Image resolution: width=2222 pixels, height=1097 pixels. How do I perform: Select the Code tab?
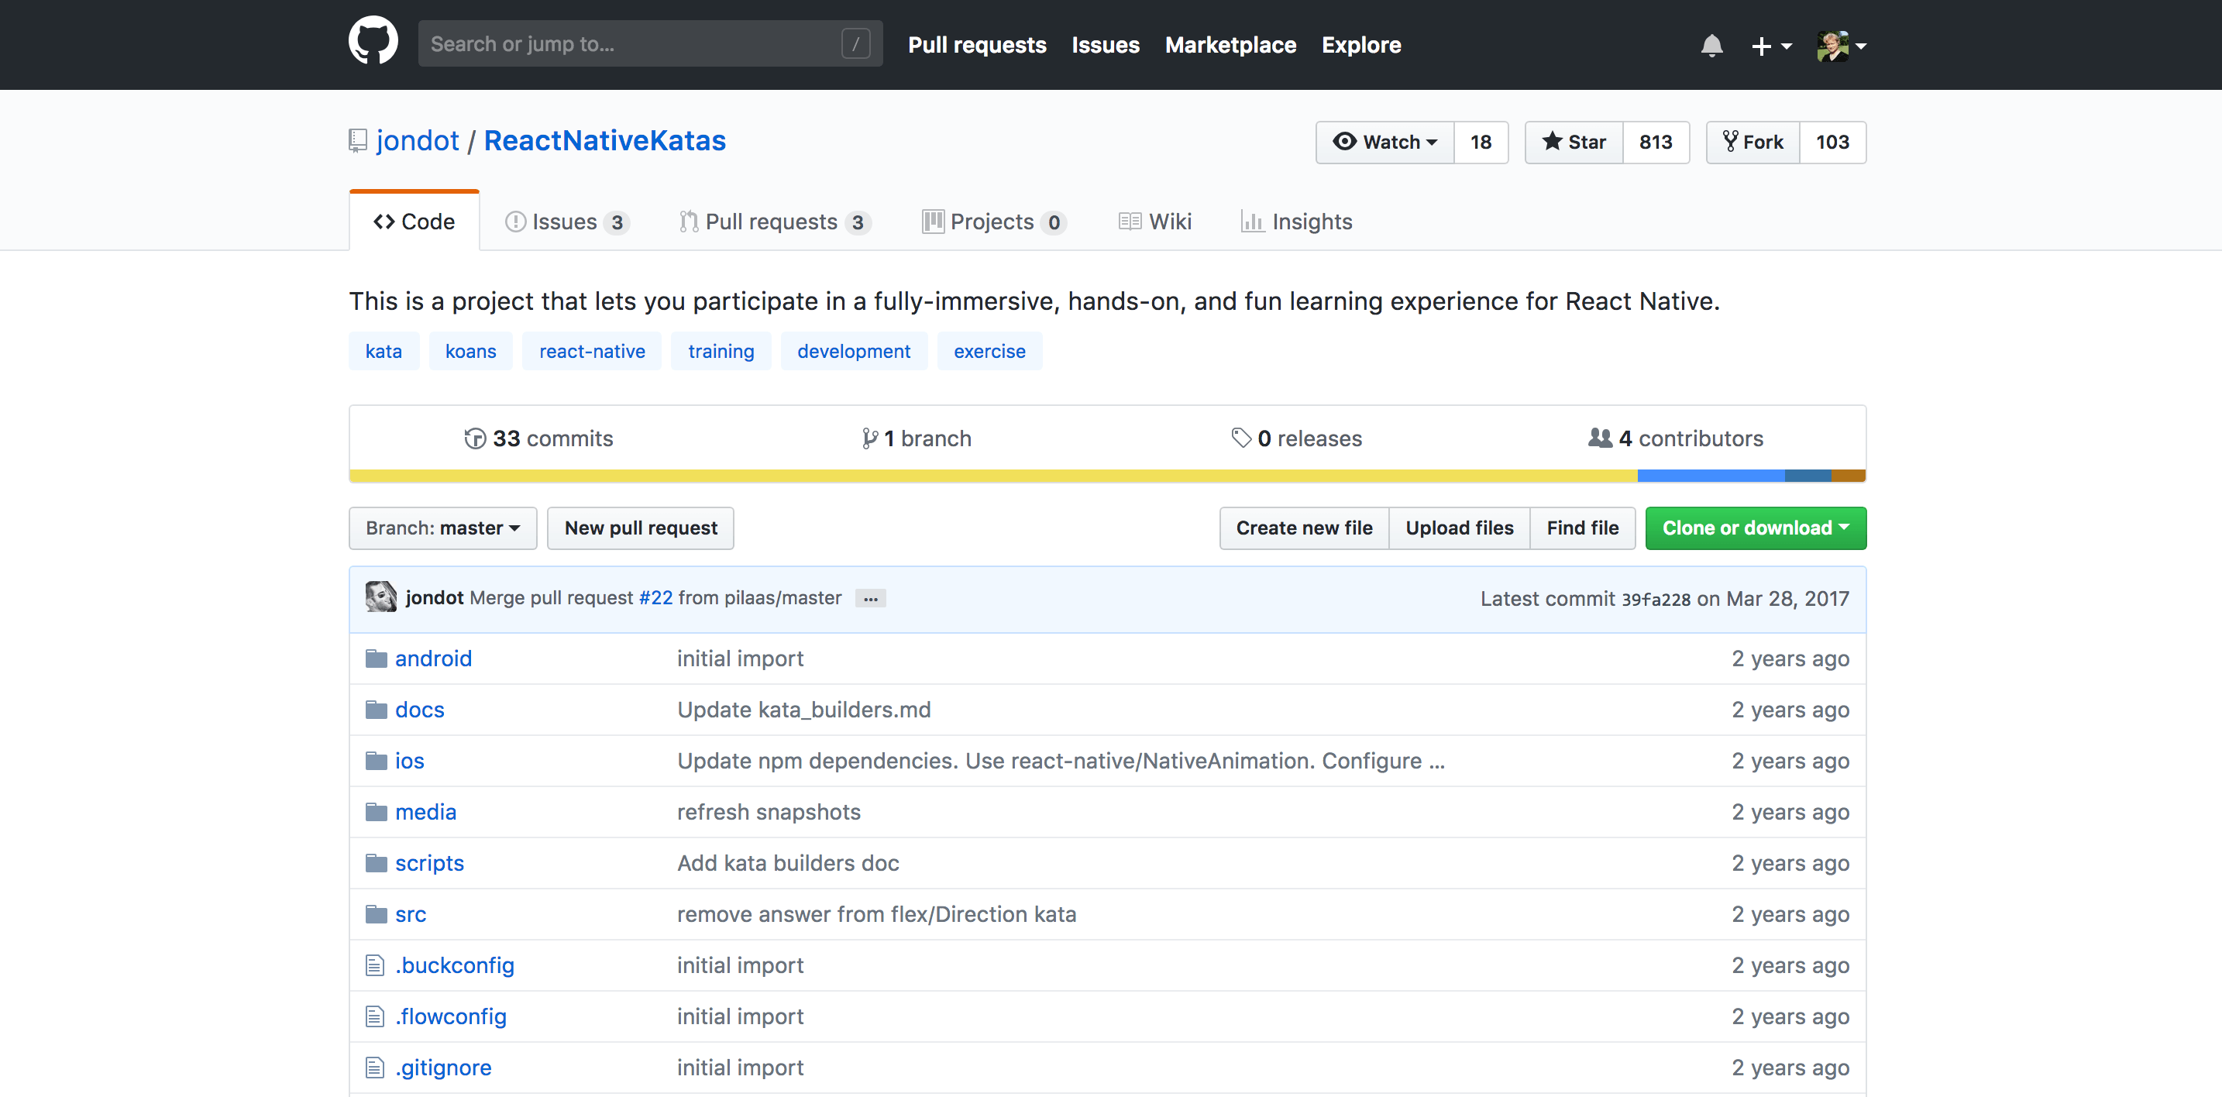coord(414,222)
